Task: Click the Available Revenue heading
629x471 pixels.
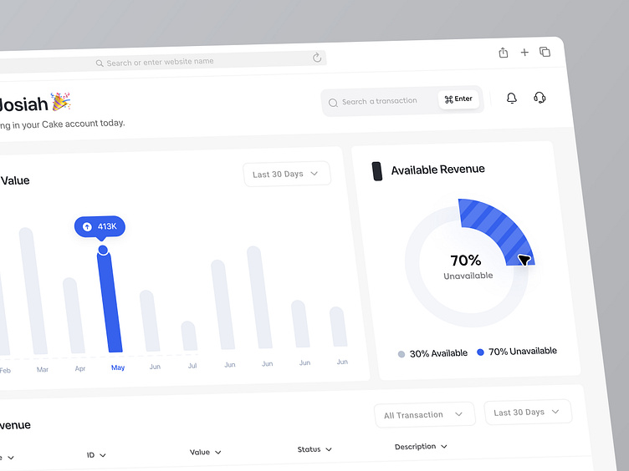Action: (x=438, y=170)
